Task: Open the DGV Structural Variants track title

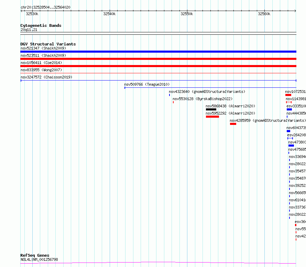Action: pos(48,44)
